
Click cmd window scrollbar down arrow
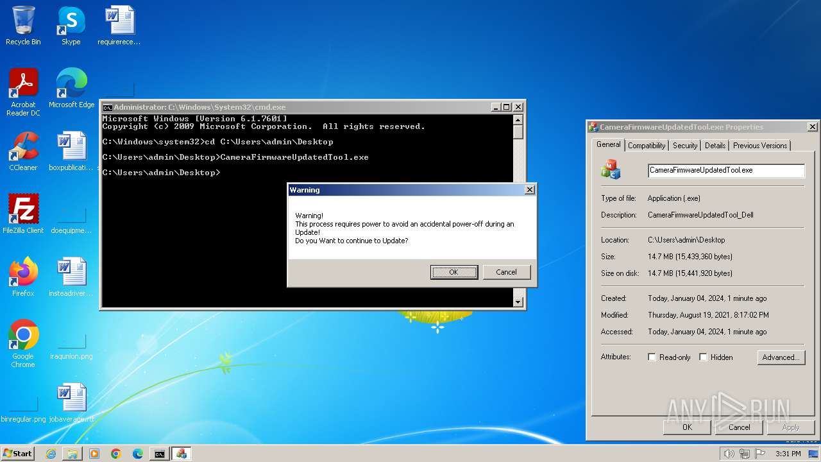(x=518, y=302)
